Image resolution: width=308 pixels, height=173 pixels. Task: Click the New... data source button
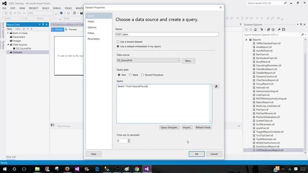coord(188,61)
